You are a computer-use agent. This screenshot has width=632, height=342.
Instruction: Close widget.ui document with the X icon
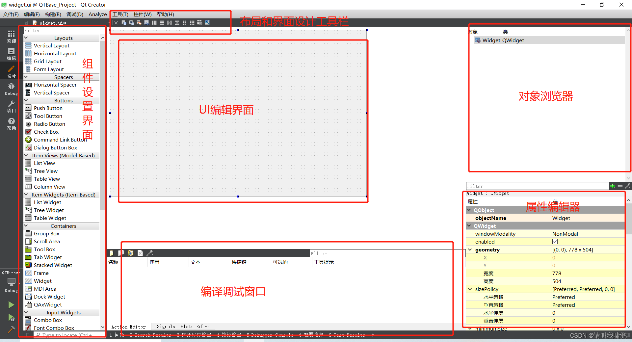116,23
